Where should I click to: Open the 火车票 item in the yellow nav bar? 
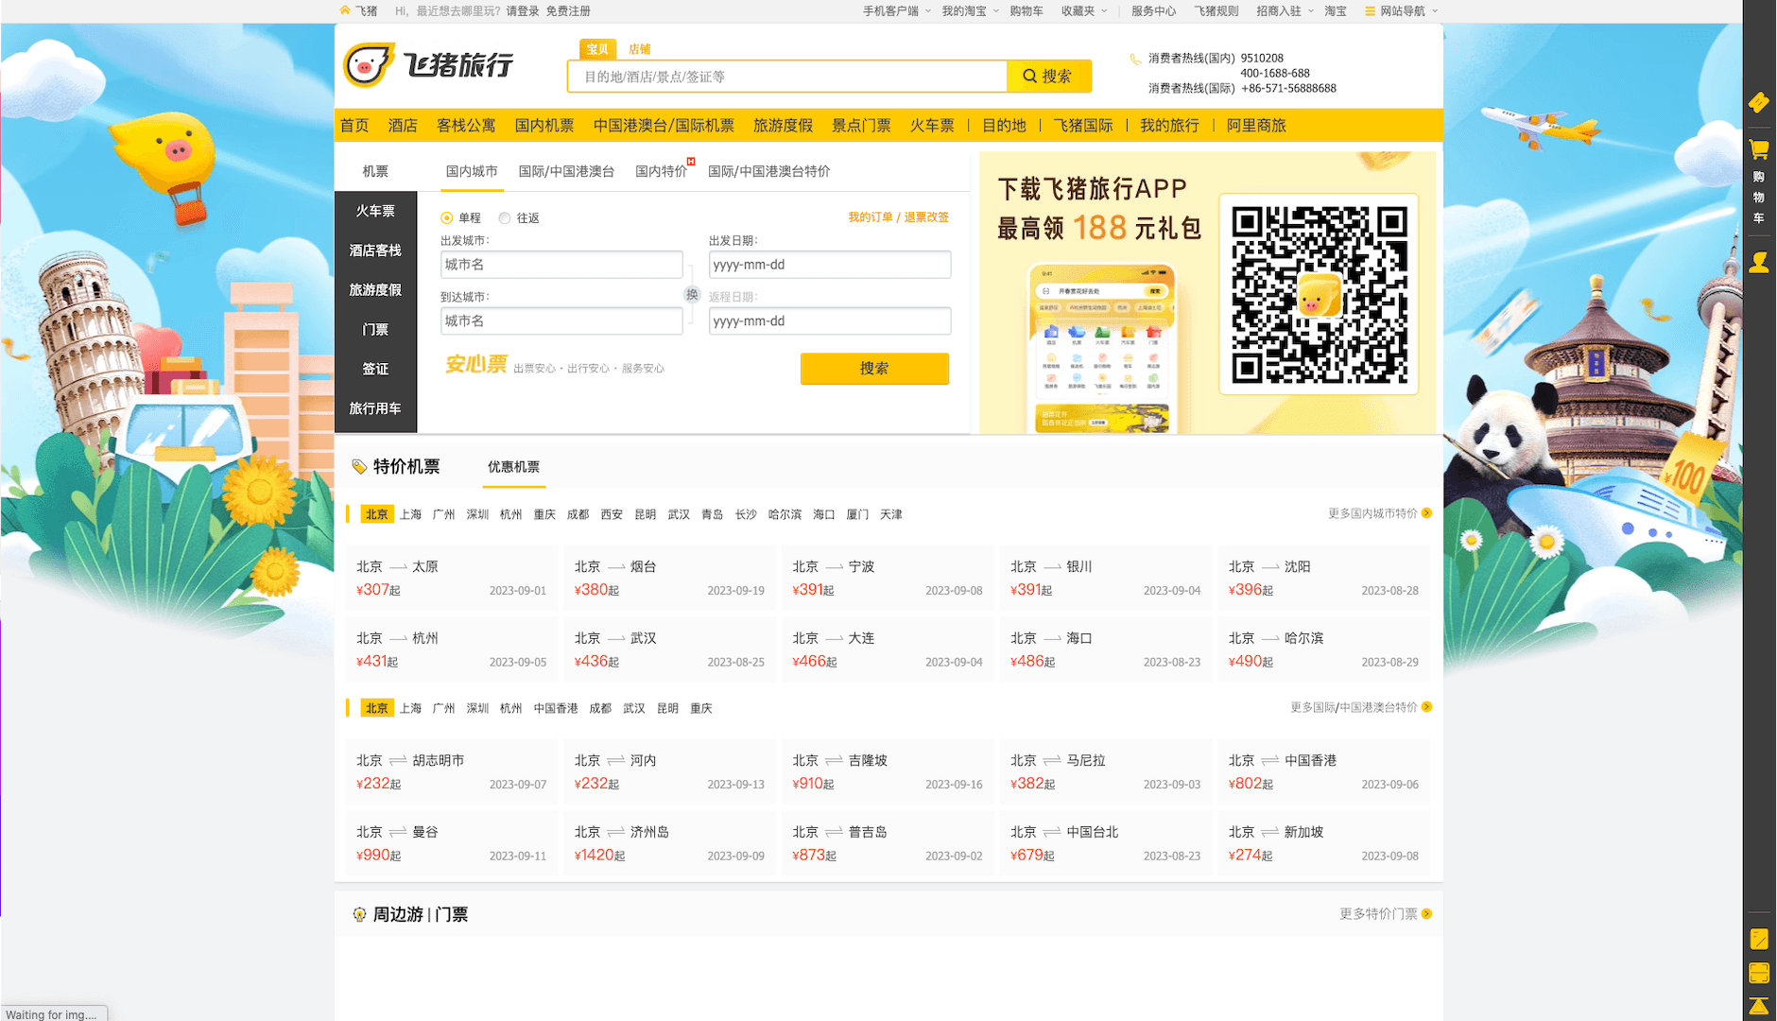(x=932, y=126)
